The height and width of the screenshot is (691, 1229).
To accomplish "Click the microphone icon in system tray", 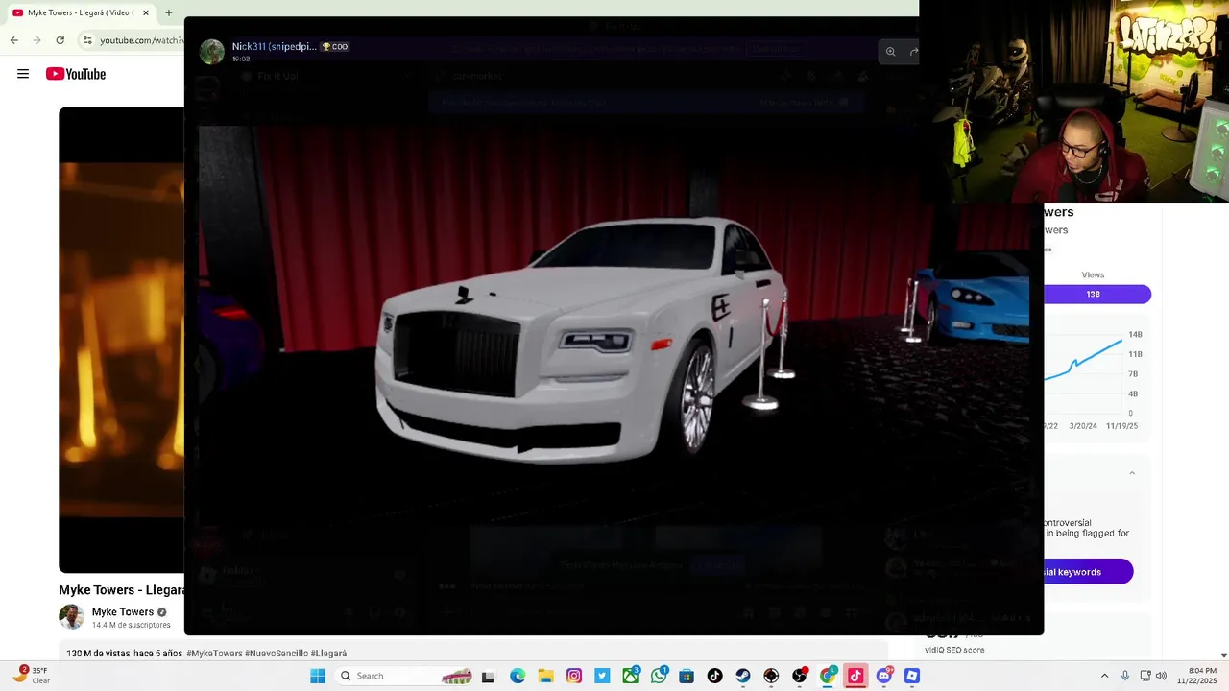I will pyautogui.click(x=1125, y=676).
